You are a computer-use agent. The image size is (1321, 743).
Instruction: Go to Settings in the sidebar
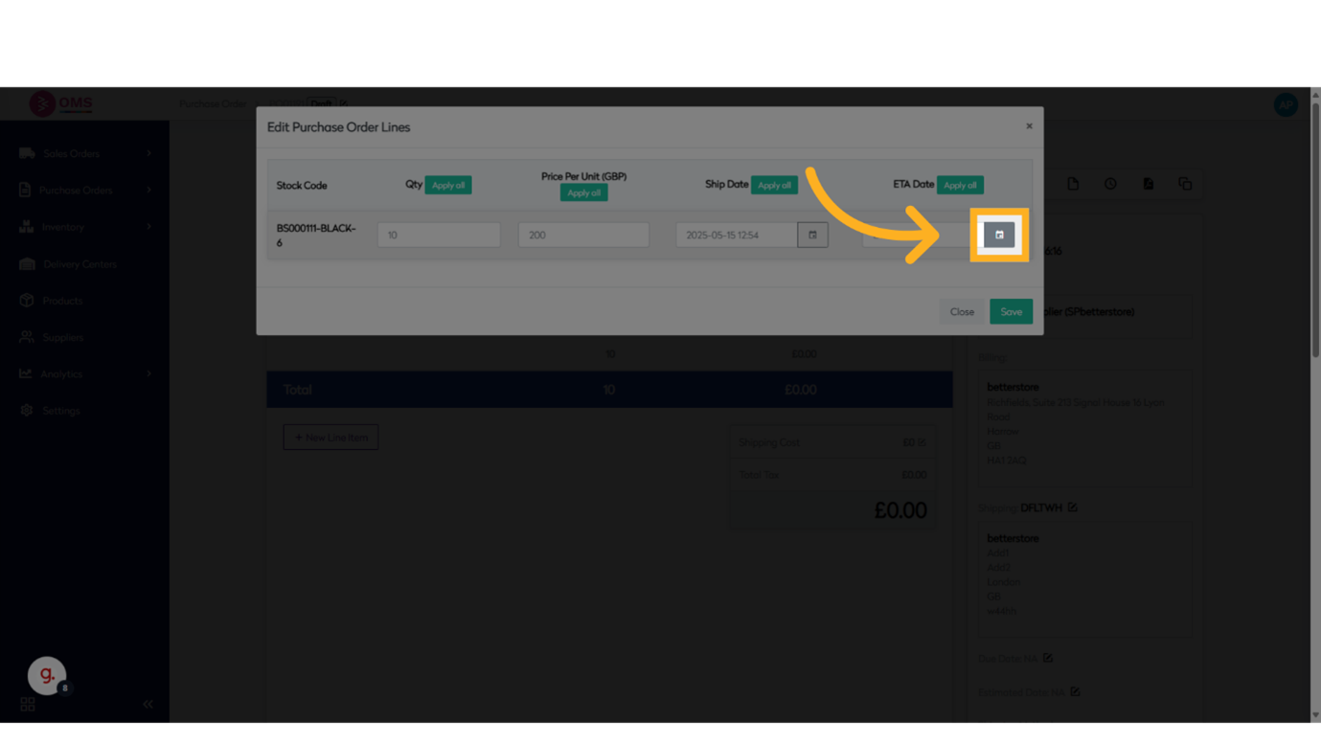click(60, 411)
